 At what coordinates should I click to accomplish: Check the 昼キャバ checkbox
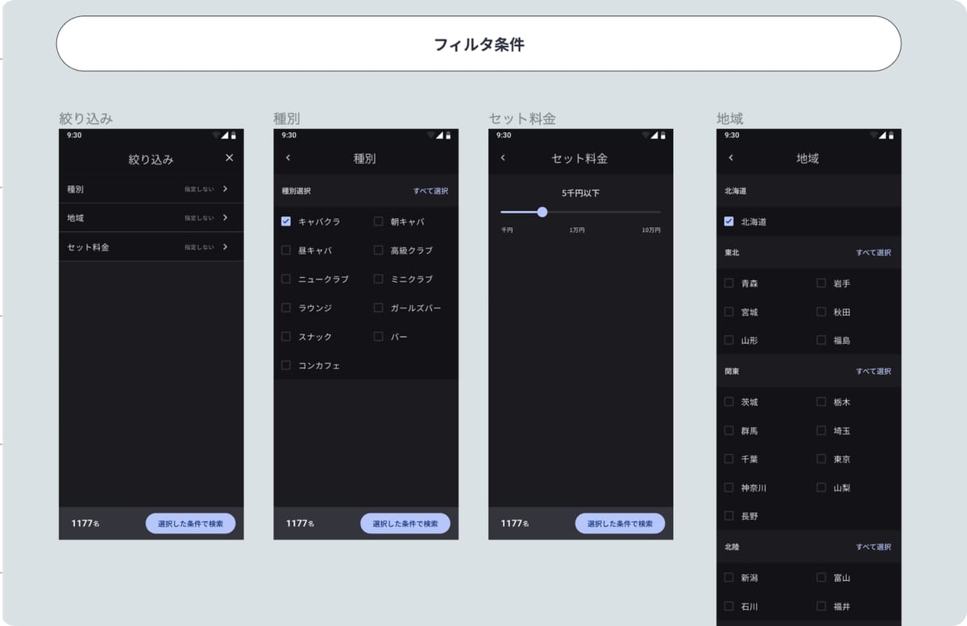(x=286, y=251)
